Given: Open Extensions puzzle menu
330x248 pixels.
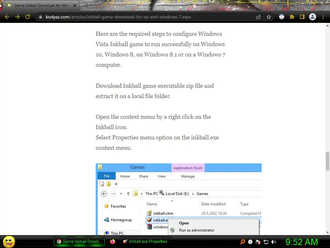Looking at the screenshot, I should 292,17.
